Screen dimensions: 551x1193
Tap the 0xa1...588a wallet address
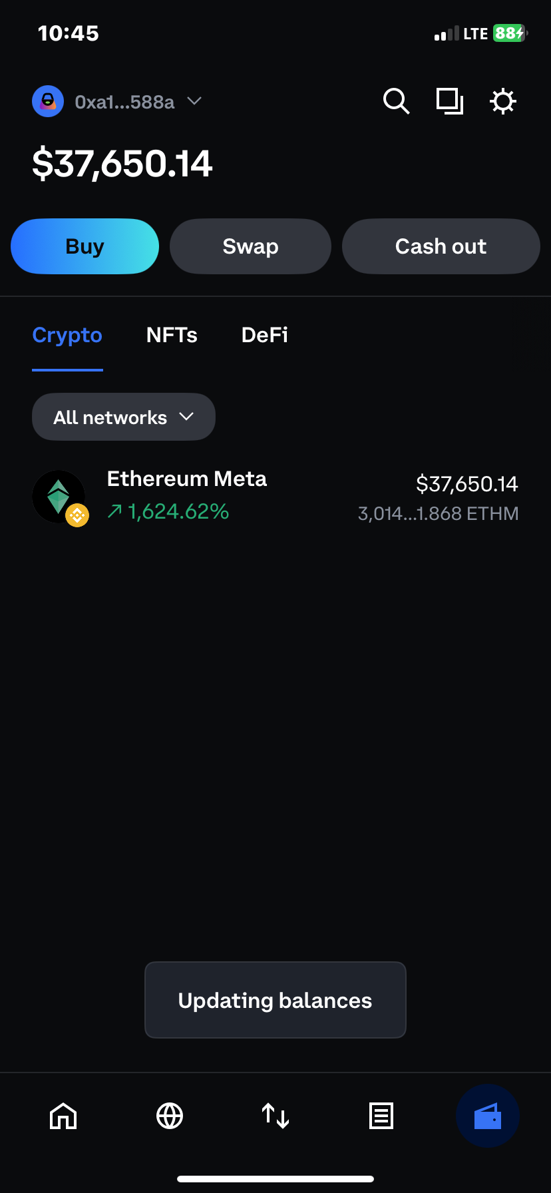coord(124,102)
